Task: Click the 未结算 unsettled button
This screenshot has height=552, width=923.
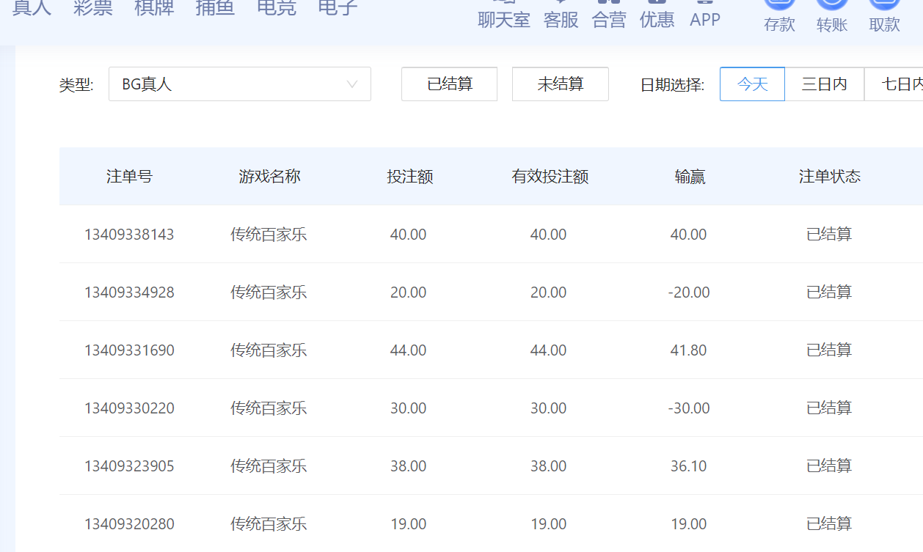Action: pos(560,84)
